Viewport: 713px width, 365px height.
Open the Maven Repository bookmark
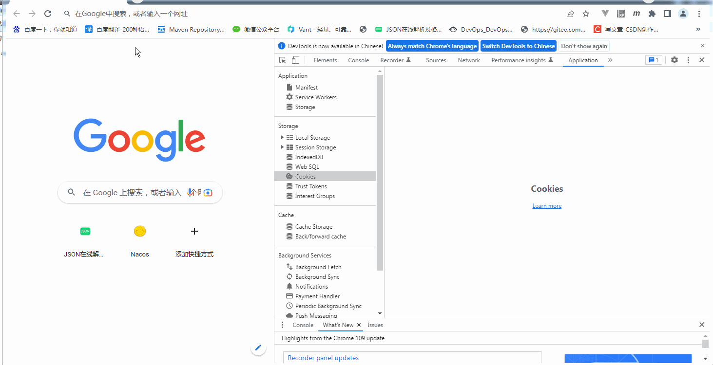coord(191,29)
